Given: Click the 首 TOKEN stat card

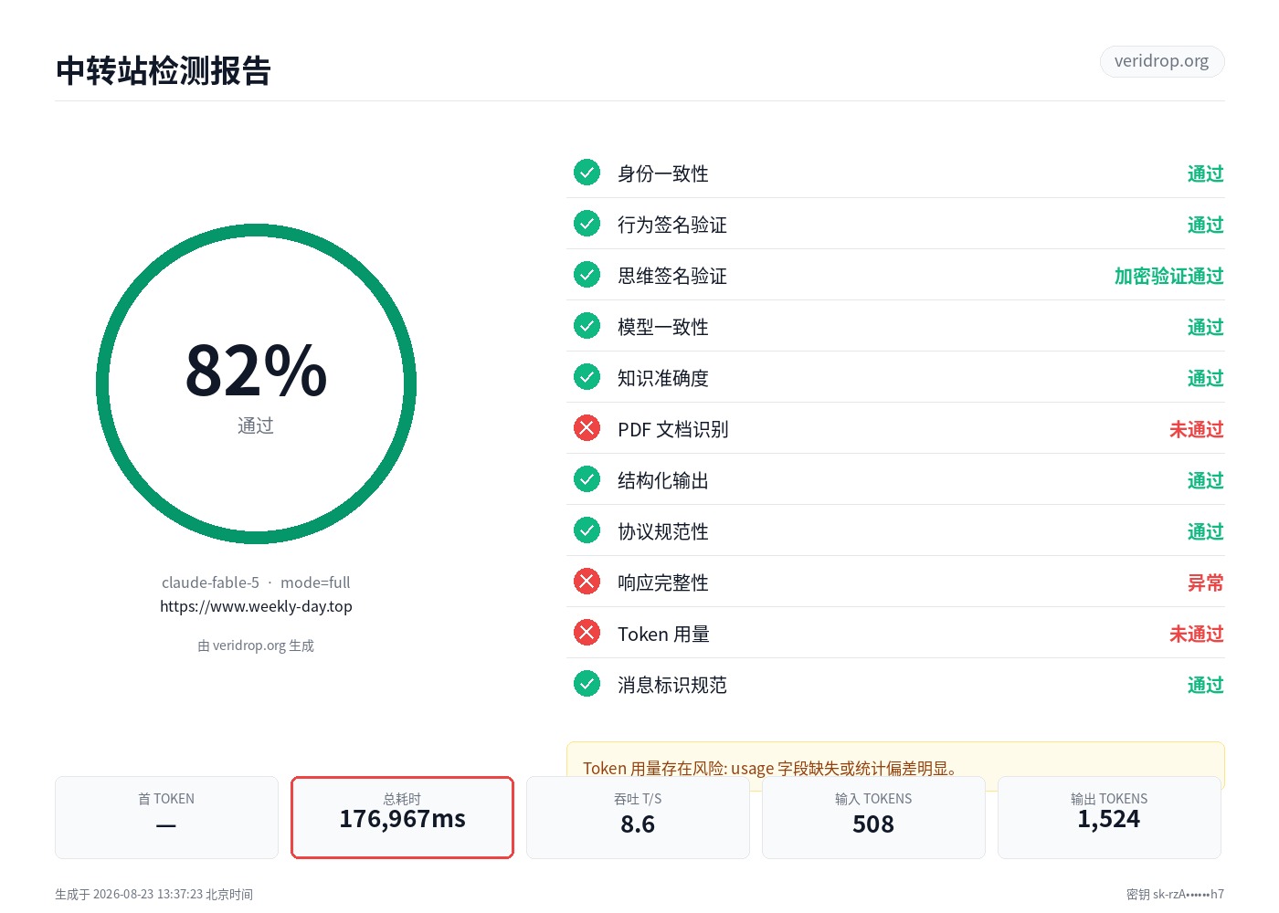Looking at the screenshot, I should (166, 817).
